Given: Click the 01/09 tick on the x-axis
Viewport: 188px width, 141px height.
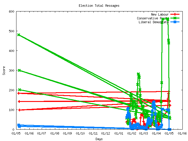Looking at the screenshot, I should pos(68,133).
